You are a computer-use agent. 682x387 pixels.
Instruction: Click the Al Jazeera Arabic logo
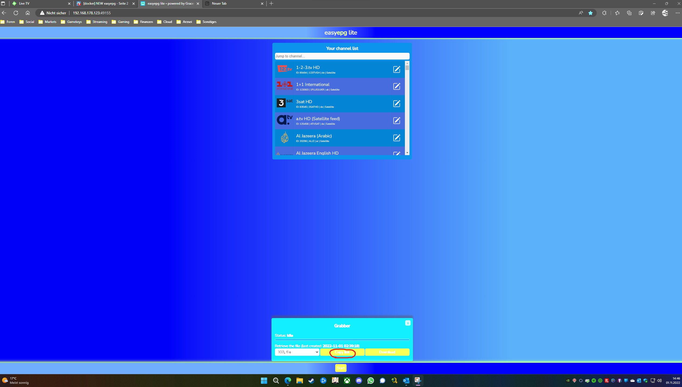tap(285, 138)
